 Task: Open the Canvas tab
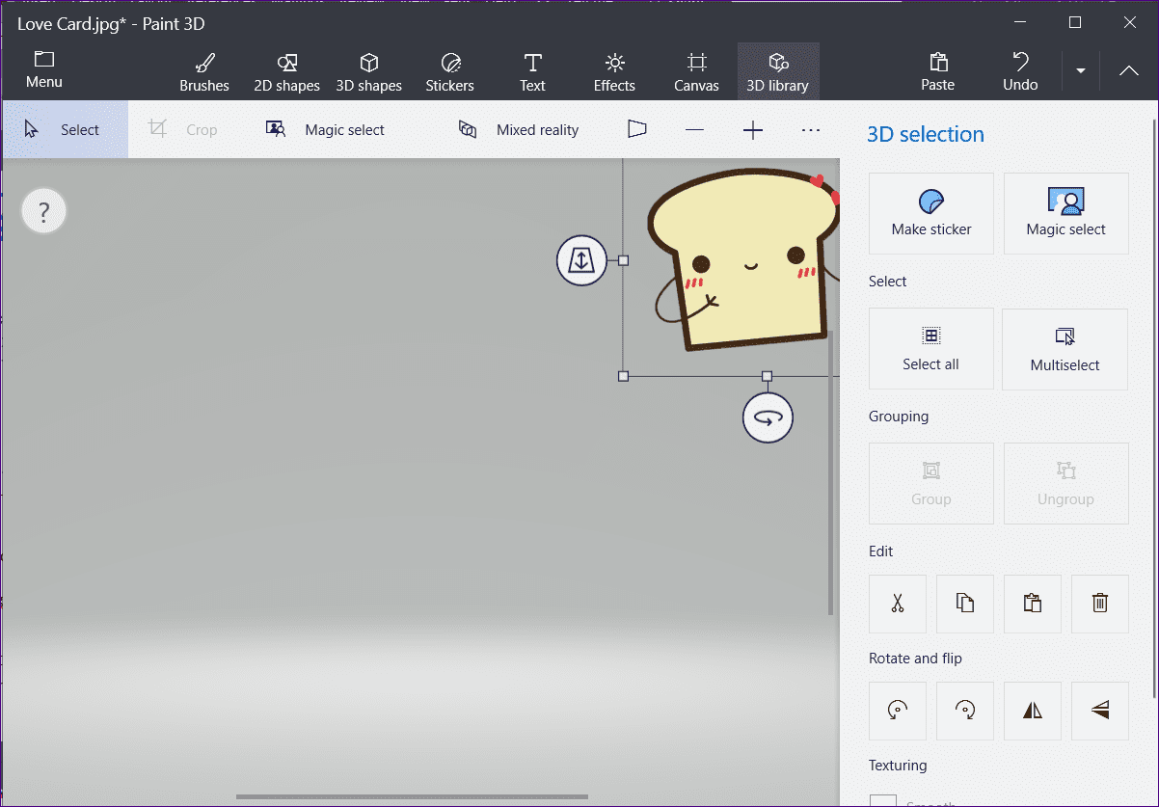(x=696, y=72)
